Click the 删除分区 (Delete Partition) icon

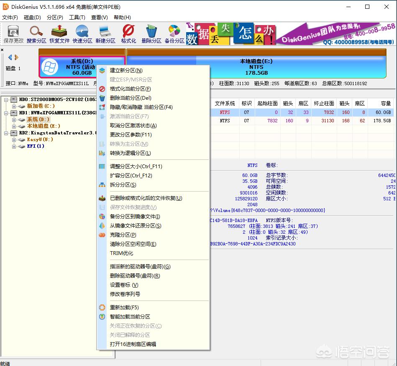tap(151, 33)
